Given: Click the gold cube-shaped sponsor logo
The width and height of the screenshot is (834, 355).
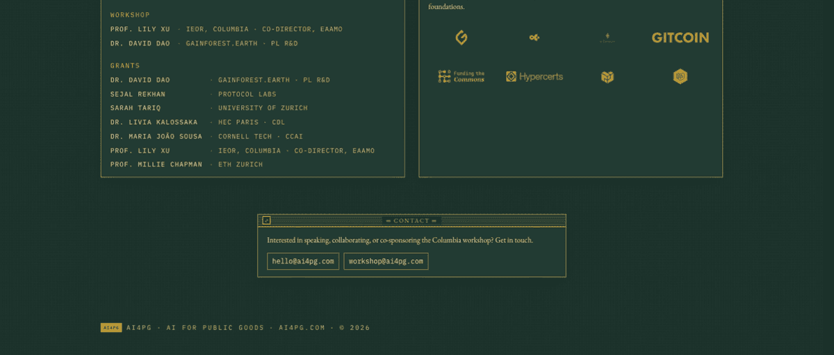Looking at the screenshot, I should 607,76.
